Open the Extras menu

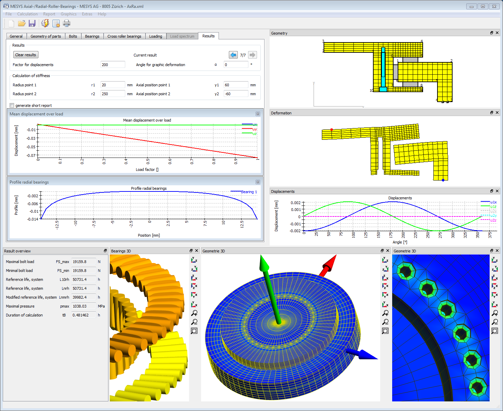point(87,14)
